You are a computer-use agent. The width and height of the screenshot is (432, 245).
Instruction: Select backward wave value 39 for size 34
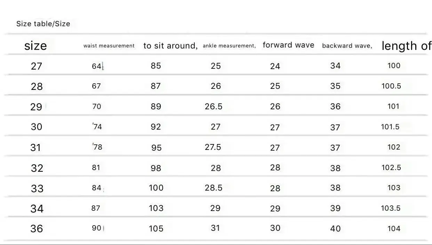(x=335, y=208)
